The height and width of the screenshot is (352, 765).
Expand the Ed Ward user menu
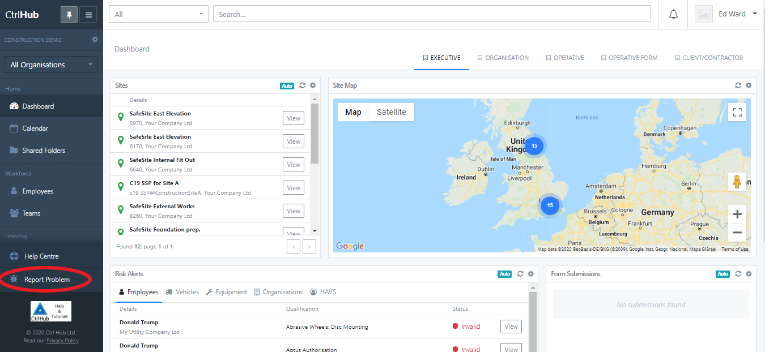[x=737, y=14]
